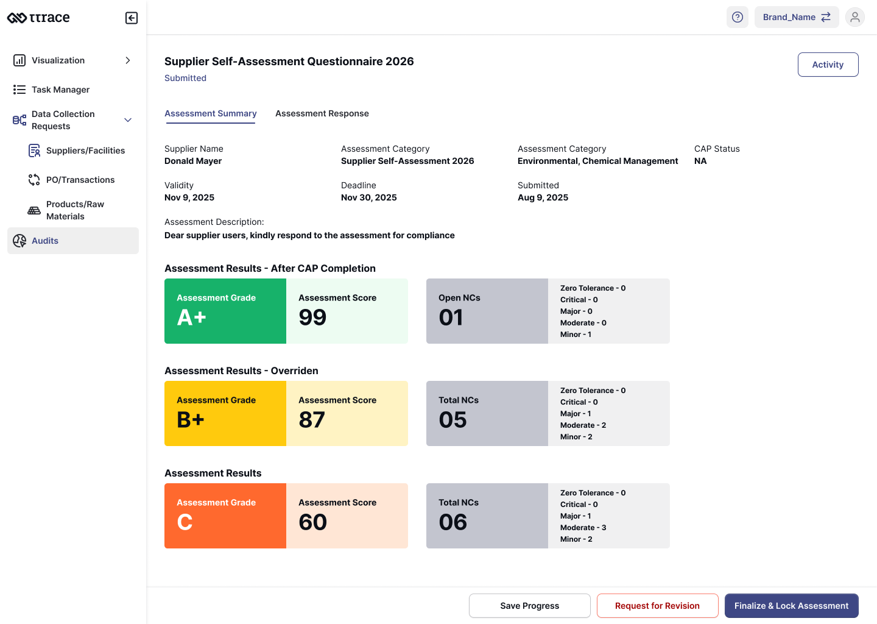Viewport: 877px width, 624px height.
Task: Click the Data Collection Requests icon
Action: click(19, 120)
